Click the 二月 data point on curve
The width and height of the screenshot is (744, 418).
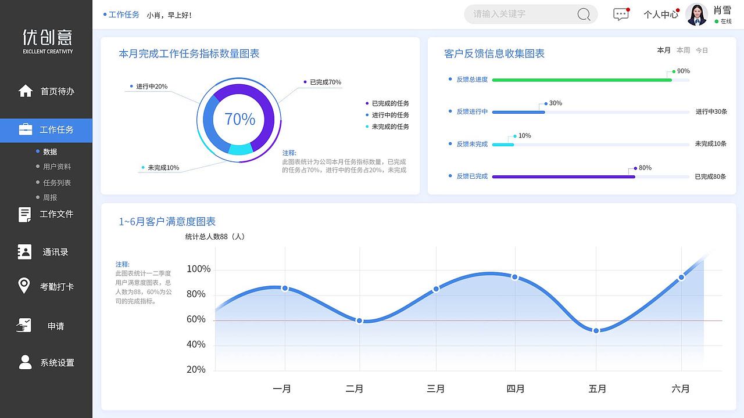[360, 320]
